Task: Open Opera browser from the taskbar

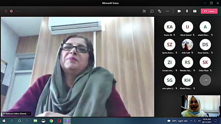Action: pyautogui.click(x=59, y=121)
